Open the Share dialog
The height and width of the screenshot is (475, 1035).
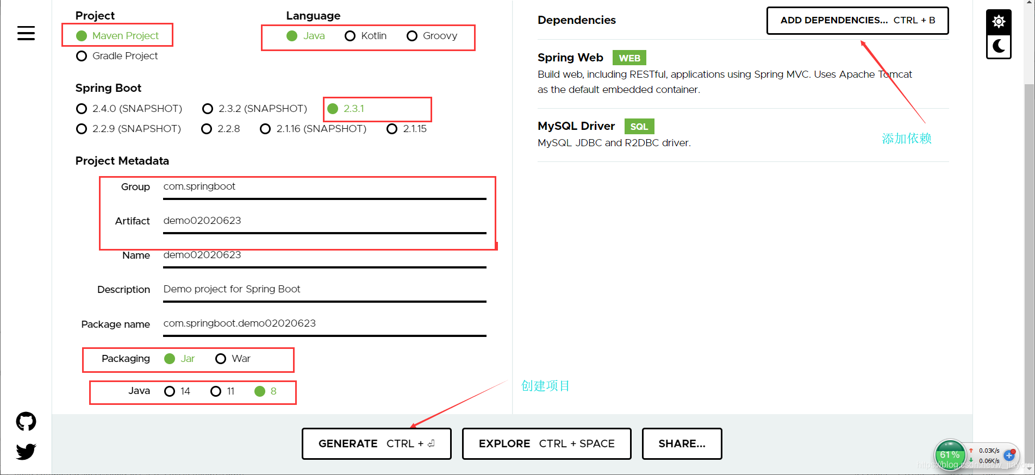click(682, 443)
